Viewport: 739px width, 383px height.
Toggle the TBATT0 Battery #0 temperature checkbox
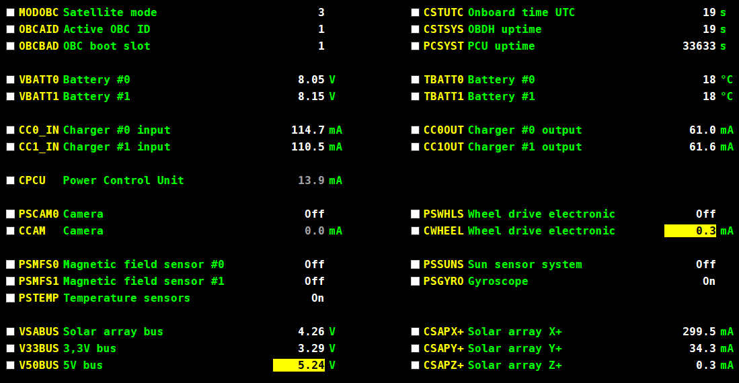coord(415,79)
